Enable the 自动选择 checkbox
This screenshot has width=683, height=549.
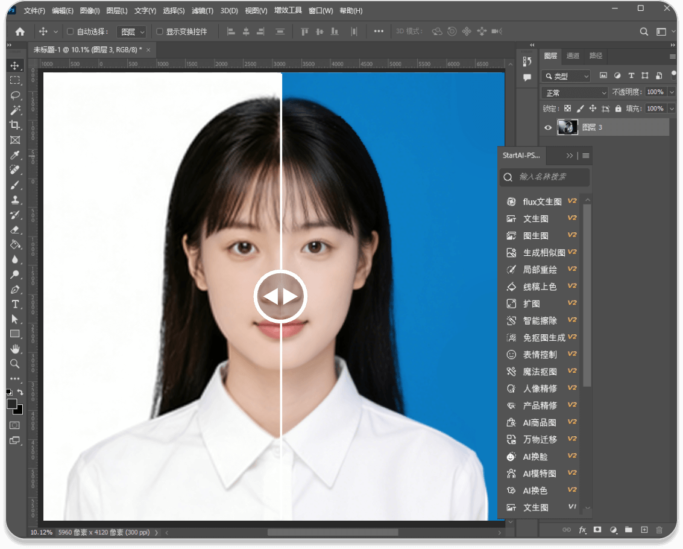click(70, 31)
